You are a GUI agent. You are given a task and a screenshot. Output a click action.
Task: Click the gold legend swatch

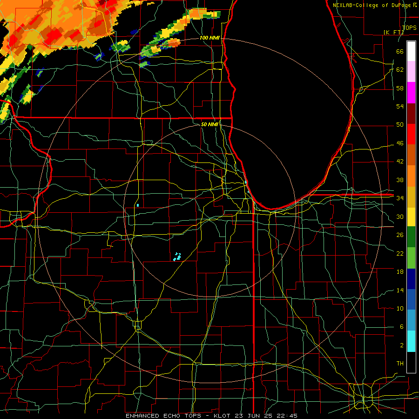(x=411, y=197)
